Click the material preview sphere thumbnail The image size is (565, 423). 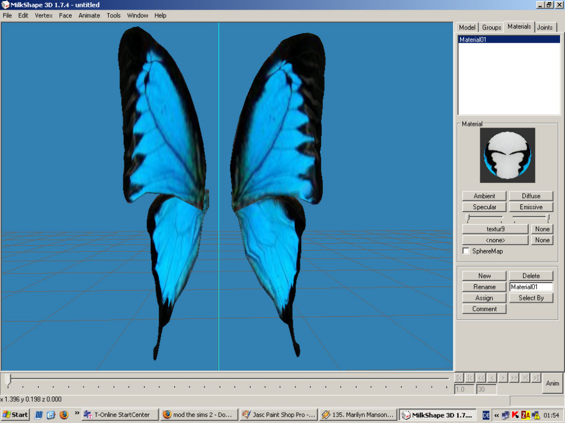[x=507, y=156]
